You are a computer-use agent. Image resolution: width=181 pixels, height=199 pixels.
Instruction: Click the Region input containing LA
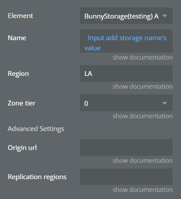tap(126, 74)
